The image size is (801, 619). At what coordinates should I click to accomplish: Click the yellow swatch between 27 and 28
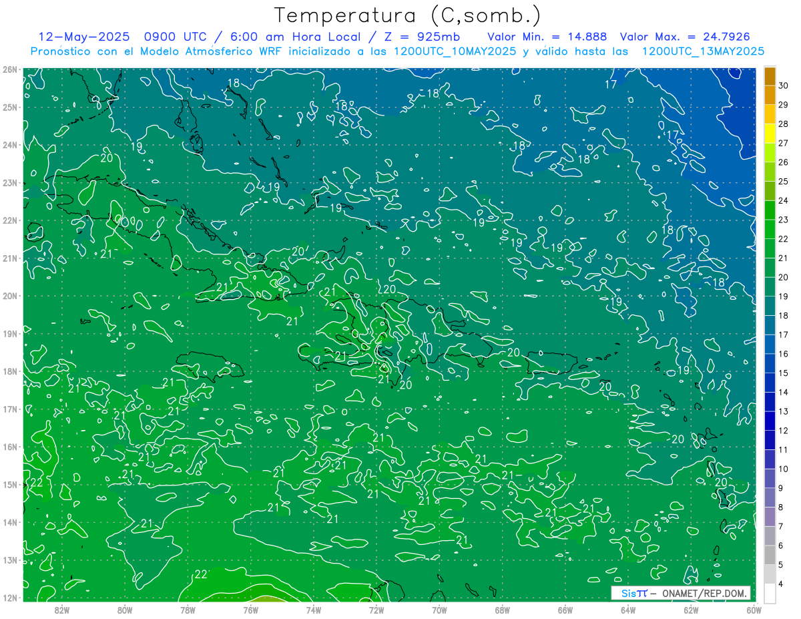tap(770, 133)
